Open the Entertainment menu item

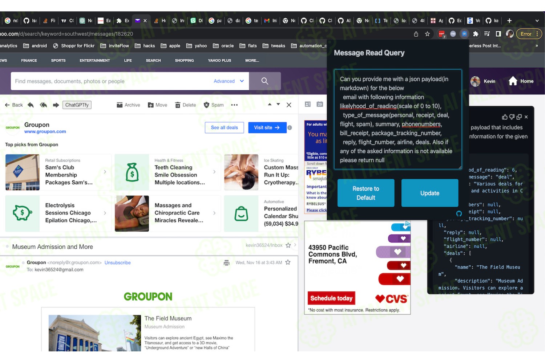(x=95, y=60)
